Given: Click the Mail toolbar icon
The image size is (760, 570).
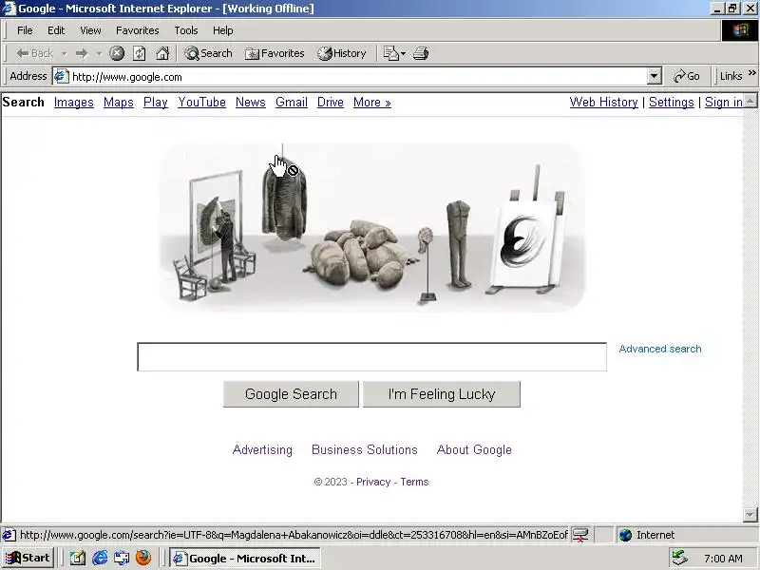Looking at the screenshot, I should 390,53.
